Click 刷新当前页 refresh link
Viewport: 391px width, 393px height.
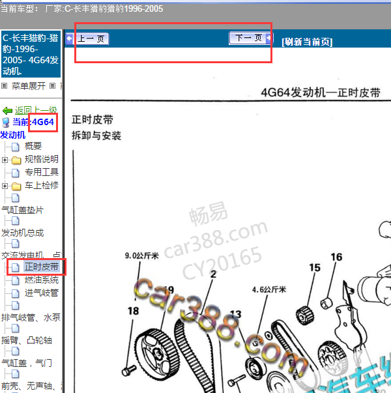tap(307, 42)
